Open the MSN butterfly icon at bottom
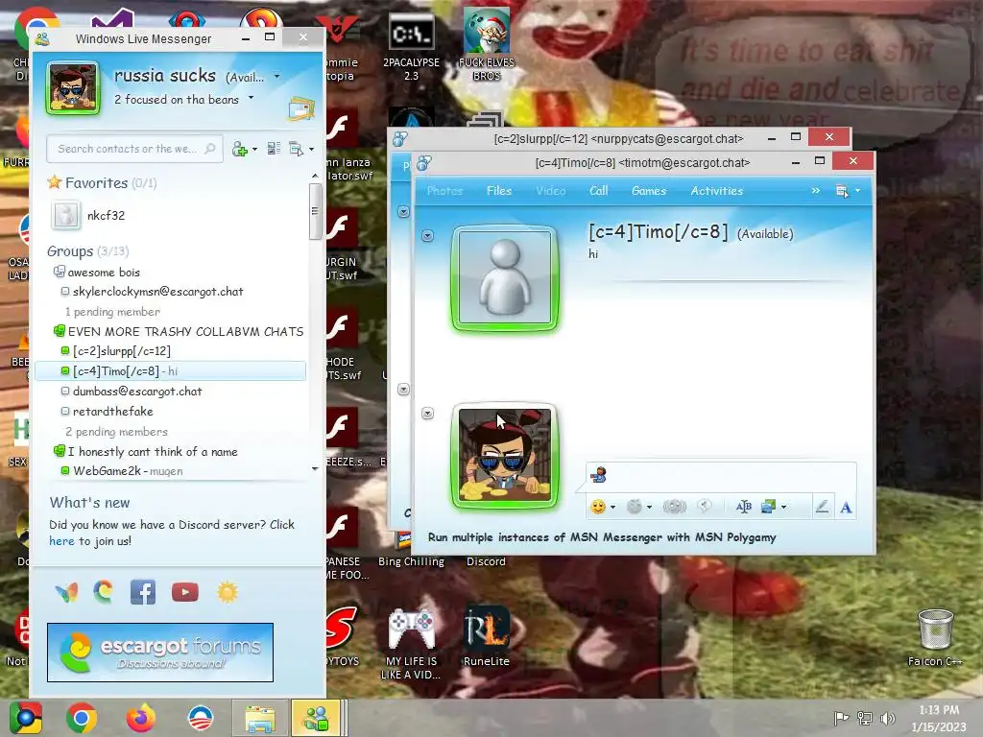Viewport: 983px width, 737px height. [x=66, y=592]
